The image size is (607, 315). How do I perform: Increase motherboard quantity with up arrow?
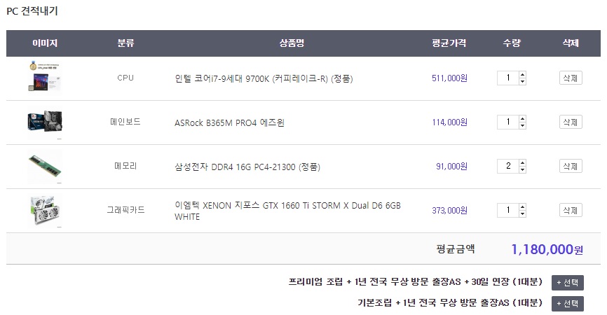[x=522, y=119]
